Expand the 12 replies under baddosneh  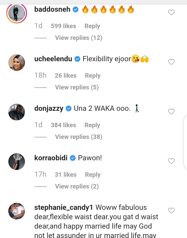tap(78, 38)
